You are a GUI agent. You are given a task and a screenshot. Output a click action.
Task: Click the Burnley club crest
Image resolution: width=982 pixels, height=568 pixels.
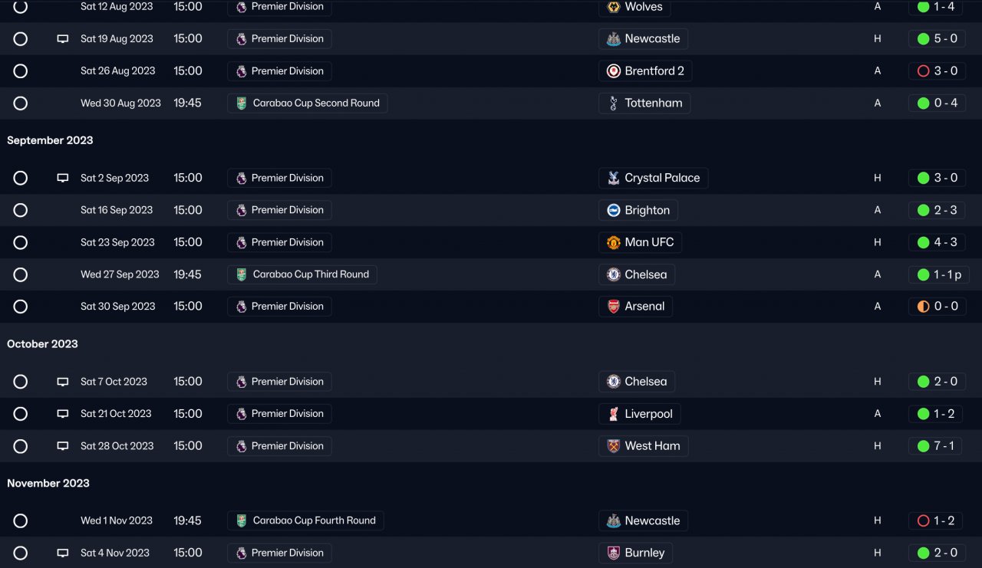(613, 553)
